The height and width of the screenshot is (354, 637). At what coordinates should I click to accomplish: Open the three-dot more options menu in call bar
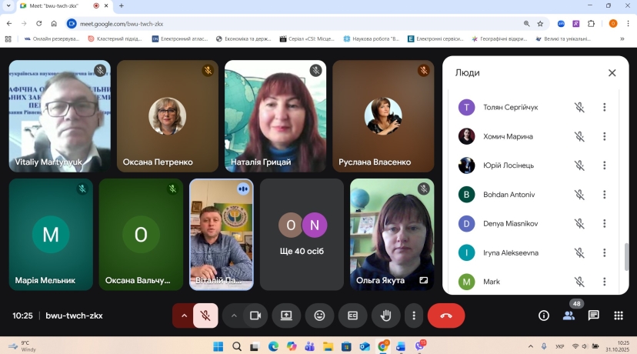click(x=414, y=316)
